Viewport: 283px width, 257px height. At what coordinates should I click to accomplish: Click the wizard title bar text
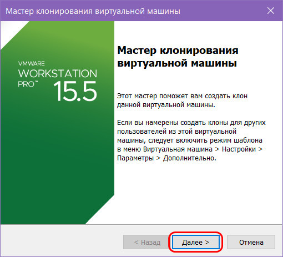click(x=93, y=11)
